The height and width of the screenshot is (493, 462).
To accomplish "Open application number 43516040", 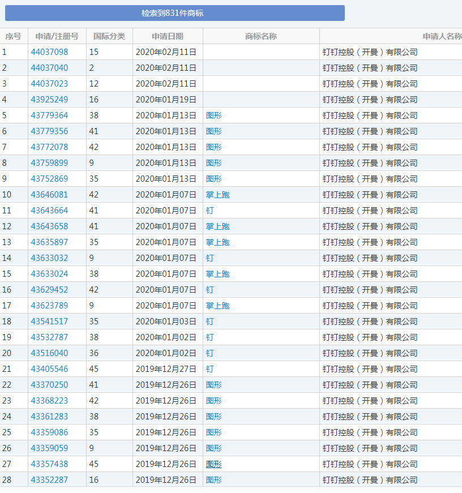I will 49,353.
